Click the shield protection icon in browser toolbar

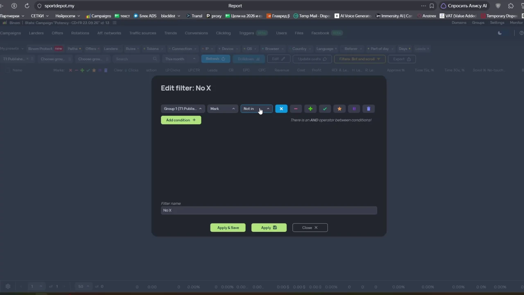pos(498,6)
